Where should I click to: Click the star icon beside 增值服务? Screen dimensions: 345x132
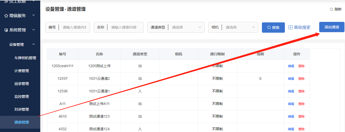click(6, 16)
